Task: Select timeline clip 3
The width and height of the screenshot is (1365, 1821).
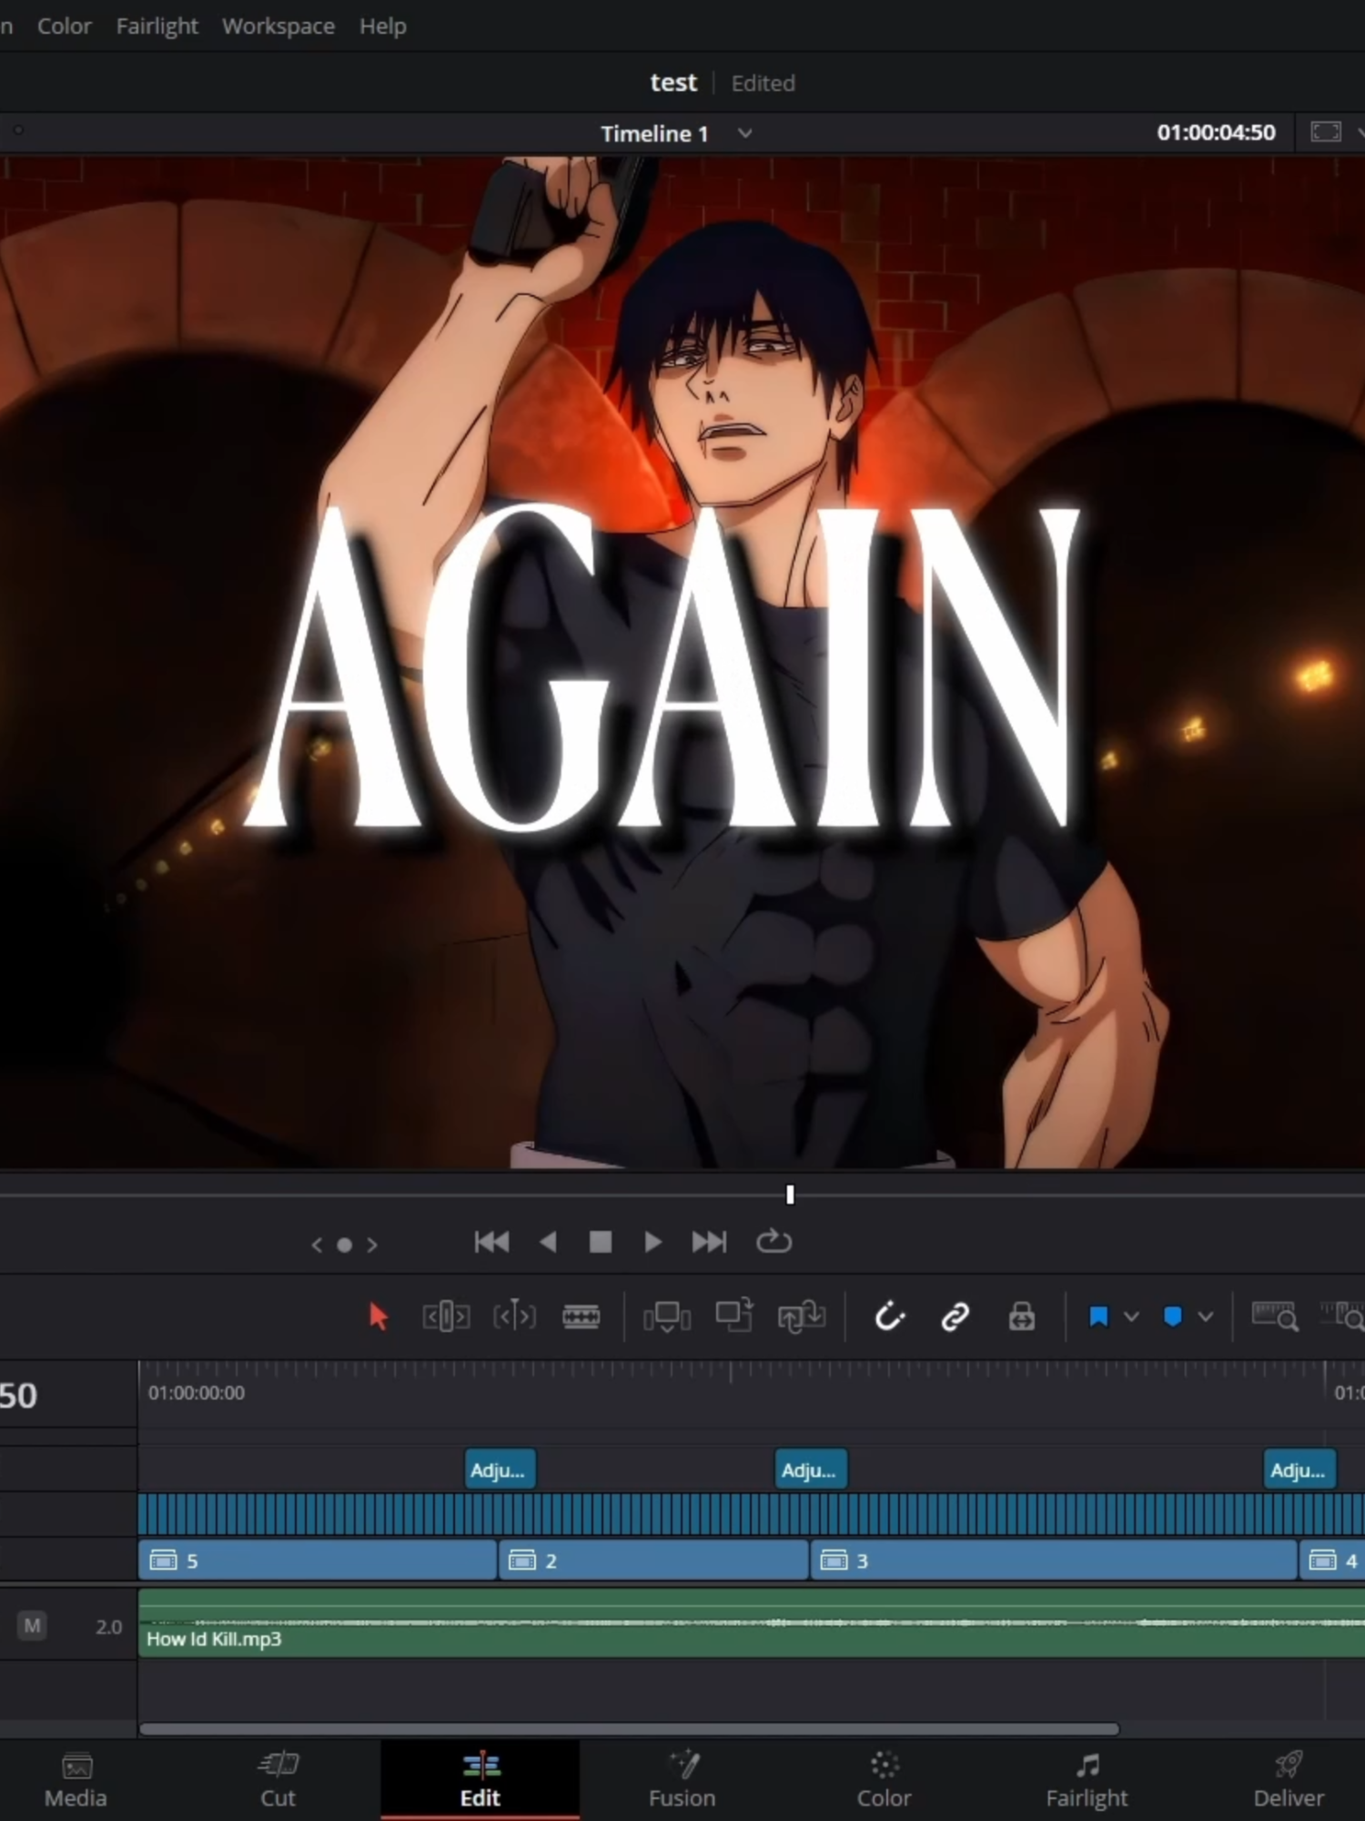Action: click(x=1053, y=1561)
